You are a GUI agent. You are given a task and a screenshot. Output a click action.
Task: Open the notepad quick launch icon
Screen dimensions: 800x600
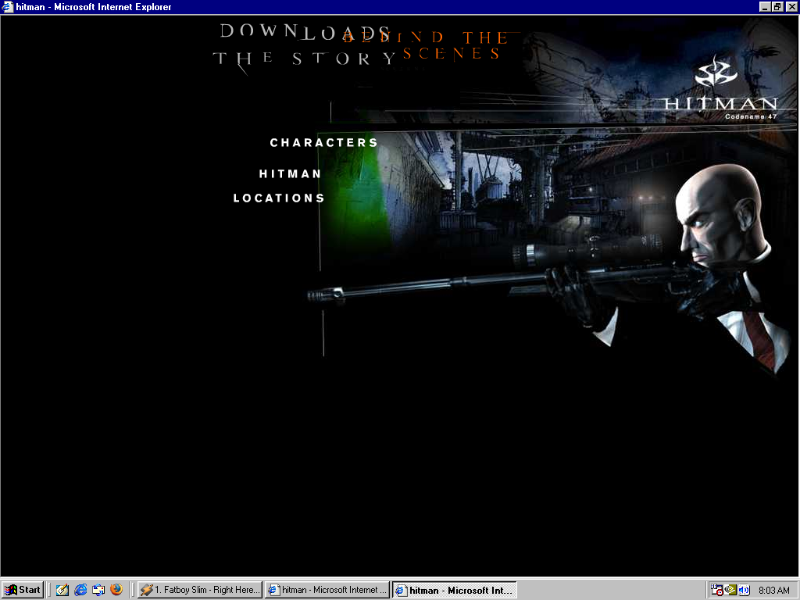[x=62, y=590]
